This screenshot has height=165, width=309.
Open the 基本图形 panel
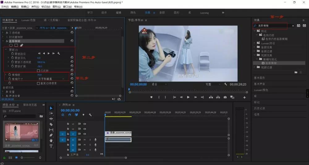pyautogui.click(x=260, y=78)
